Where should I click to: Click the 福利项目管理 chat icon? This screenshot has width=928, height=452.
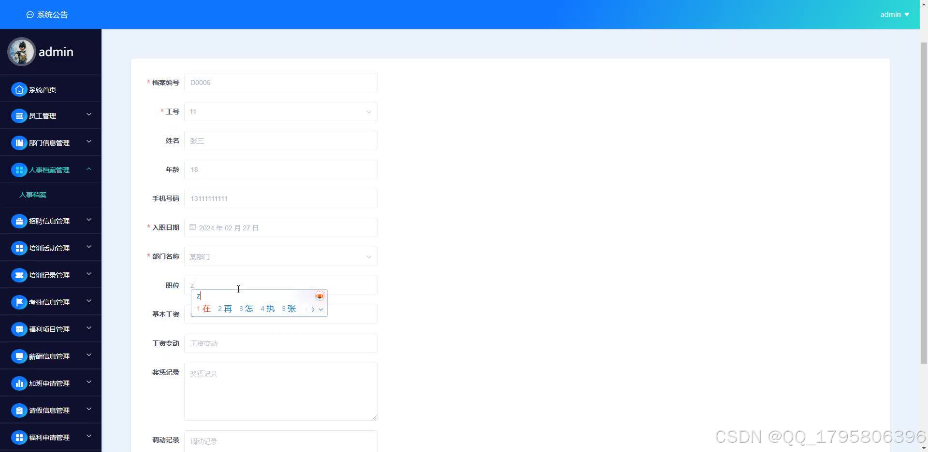[x=19, y=329]
